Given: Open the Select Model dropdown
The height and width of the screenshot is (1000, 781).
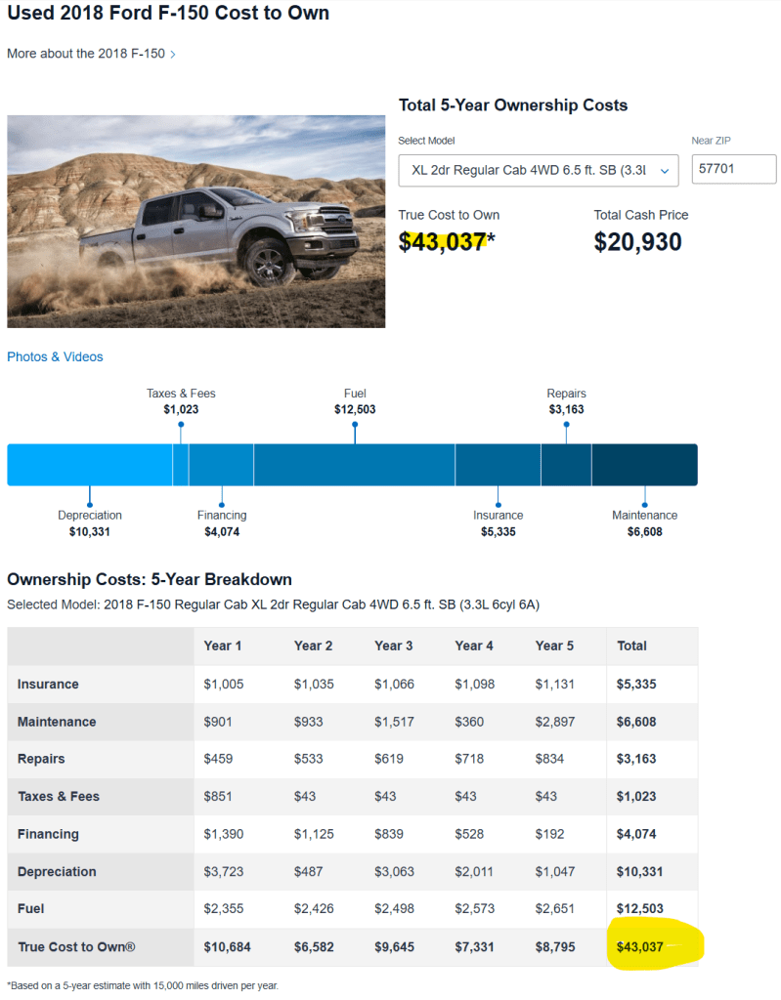Looking at the screenshot, I should tap(538, 170).
